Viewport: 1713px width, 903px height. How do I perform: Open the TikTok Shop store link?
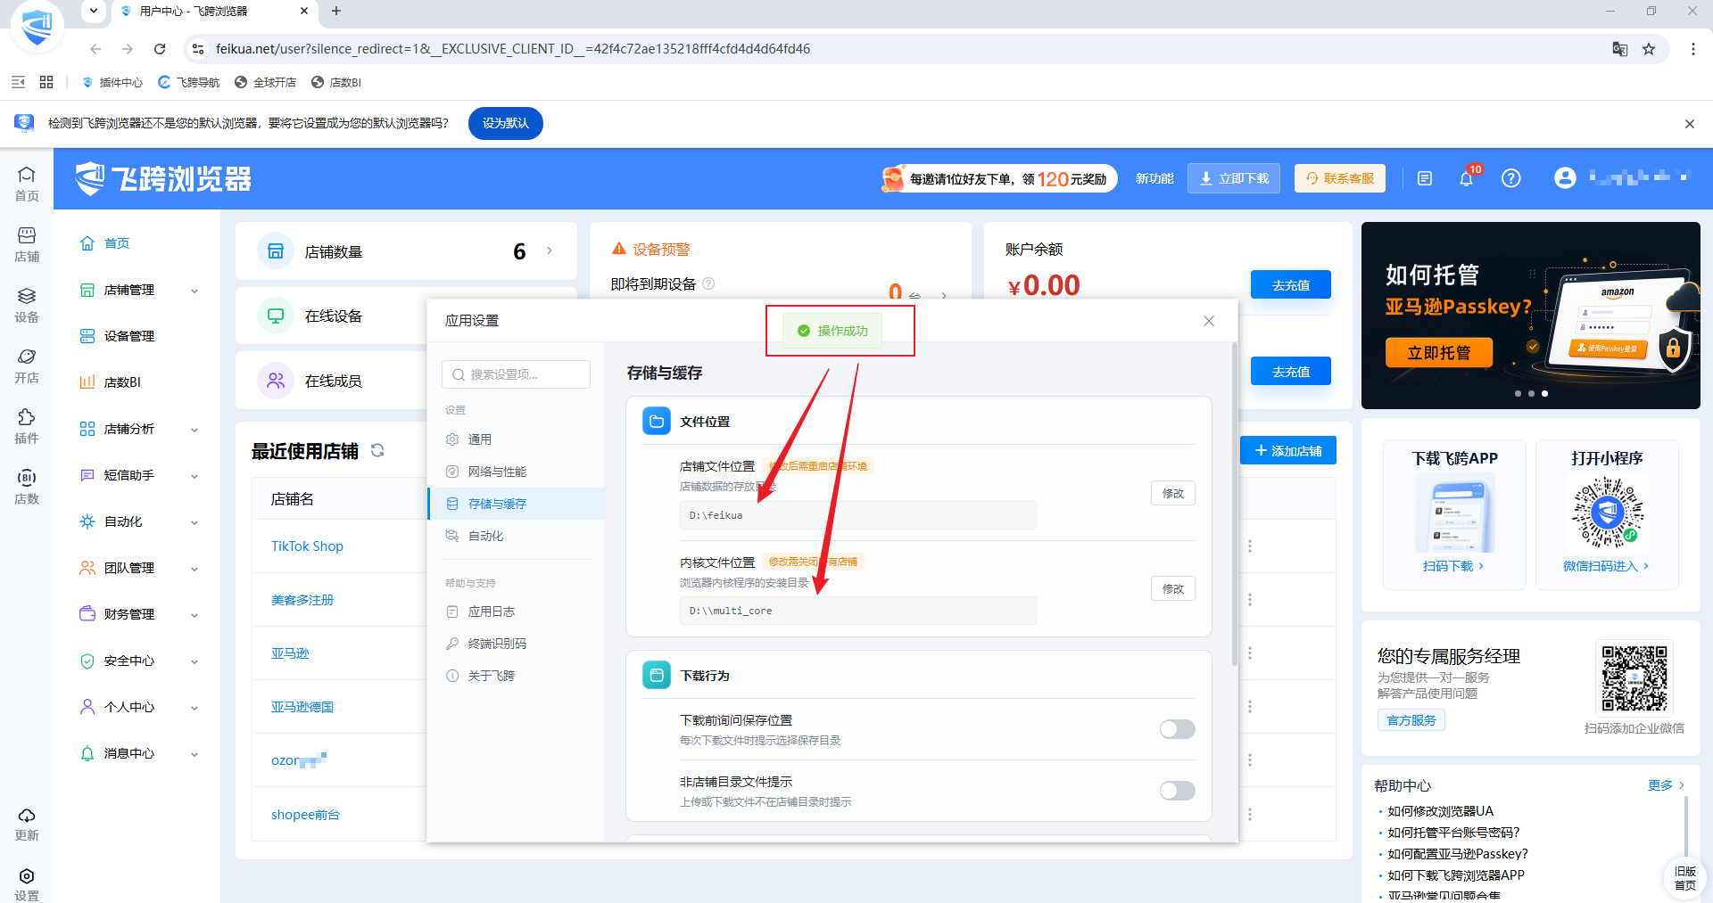pyautogui.click(x=307, y=546)
